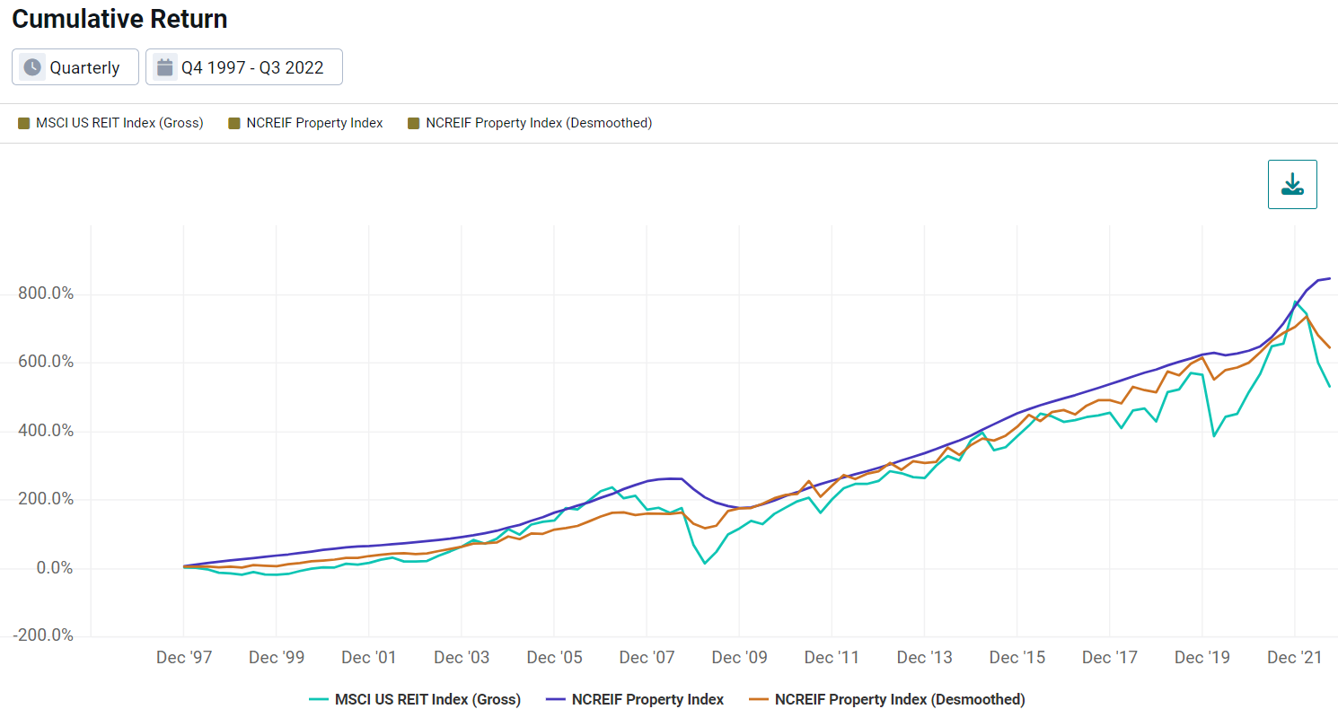Screen dimensions: 1338x718
Task: Click the Dec '19 x-axis label
Action: (1202, 658)
